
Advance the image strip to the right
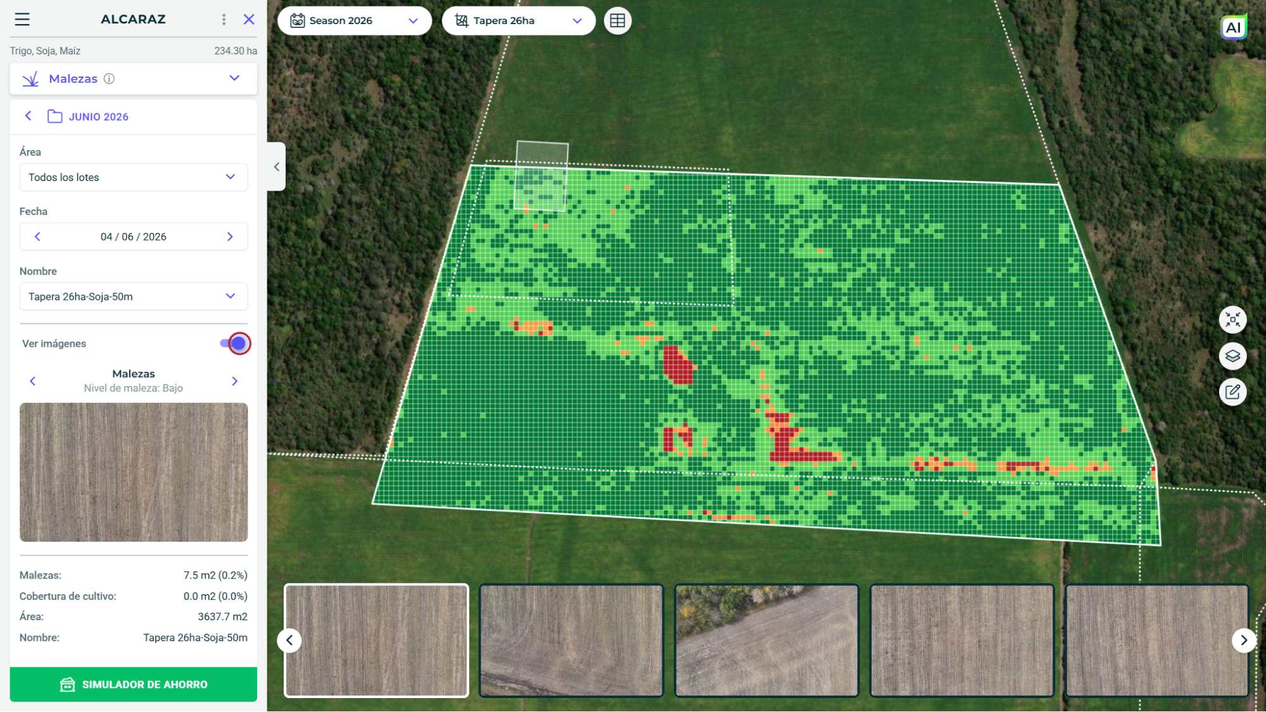point(1244,640)
